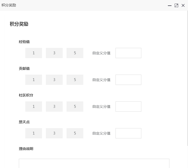Focus the 贡献值 自定义分值 field
This screenshot has height=168, width=188.
click(128, 80)
